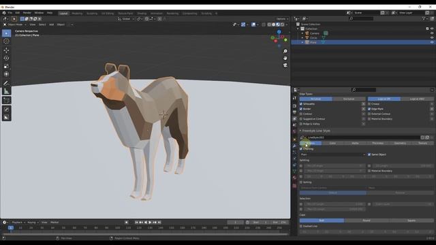Image resolution: width=436 pixels, height=245 pixels.
Task: Open the Modifiers wrench properties tab
Action: tap(294, 146)
